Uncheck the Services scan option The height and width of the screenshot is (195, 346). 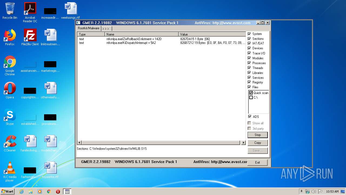click(249, 78)
